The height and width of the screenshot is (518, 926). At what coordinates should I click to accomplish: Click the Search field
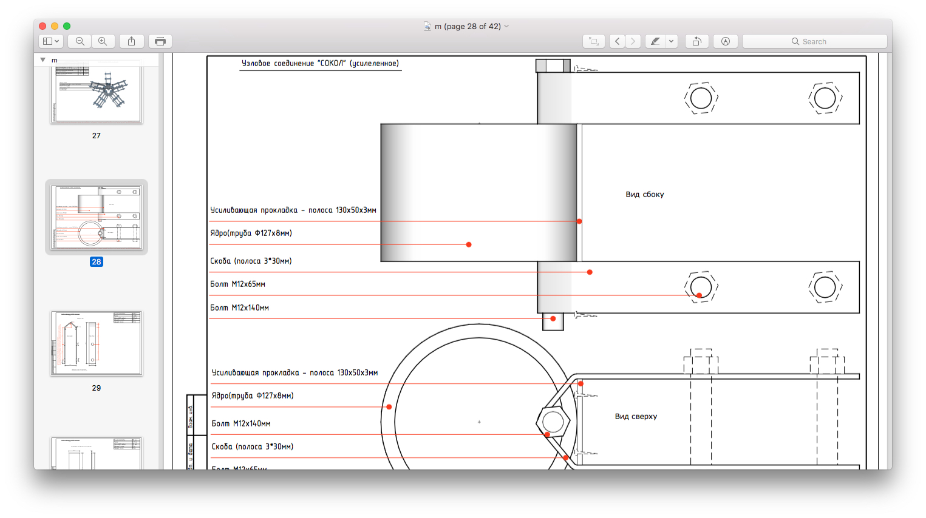[x=814, y=41]
